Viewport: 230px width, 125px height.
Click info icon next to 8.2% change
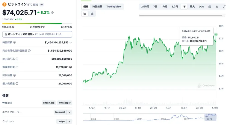(x=52, y=13)
